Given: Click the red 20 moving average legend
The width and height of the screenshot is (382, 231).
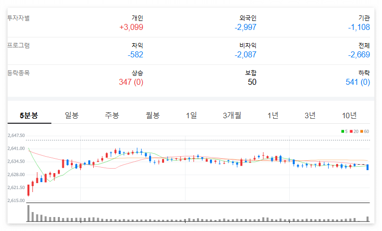Looking at the screenshot, I should click(x=354, y=131).
